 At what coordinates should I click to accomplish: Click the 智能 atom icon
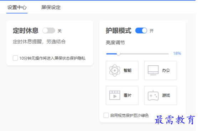click(x=115, y=71)
